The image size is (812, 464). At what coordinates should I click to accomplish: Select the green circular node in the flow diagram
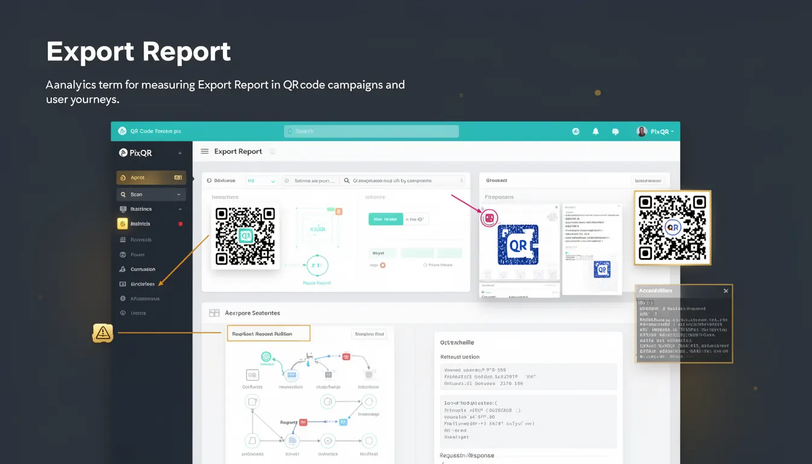(266, 357)
